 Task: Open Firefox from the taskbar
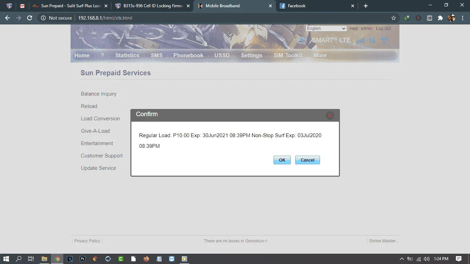146,259
